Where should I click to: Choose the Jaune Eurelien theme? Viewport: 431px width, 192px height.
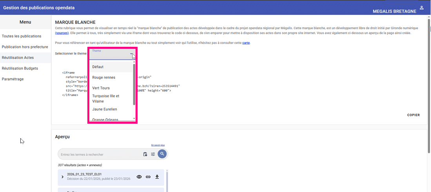(104, 109)
